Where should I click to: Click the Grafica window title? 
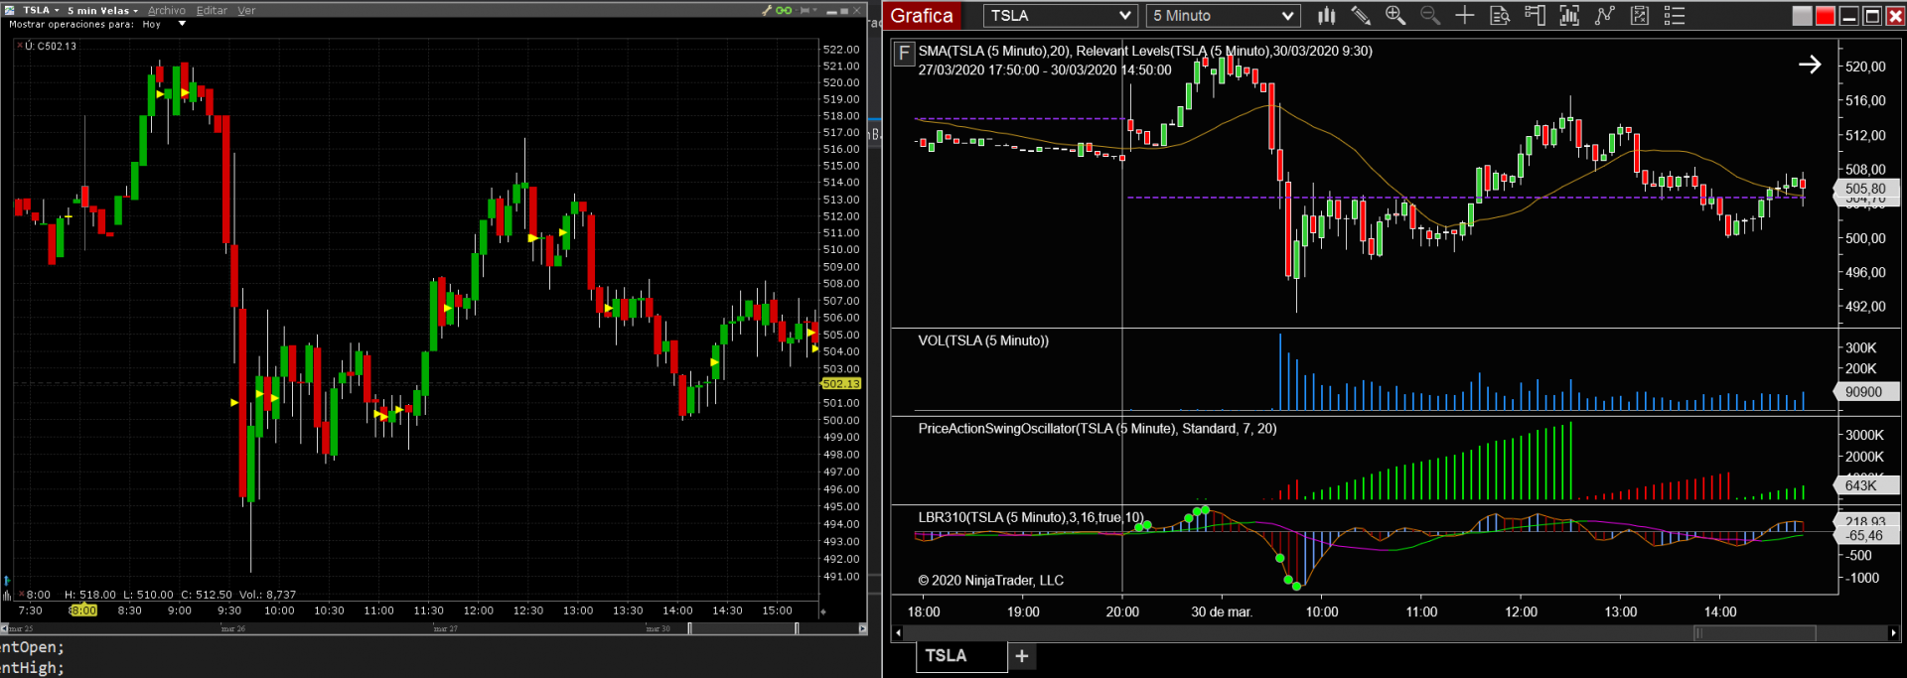(x=922, y=16)
